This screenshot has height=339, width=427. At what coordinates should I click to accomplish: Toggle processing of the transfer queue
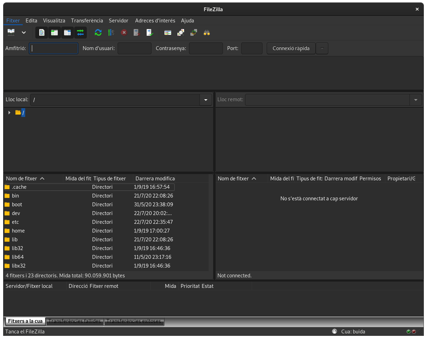tap(111, 33)
